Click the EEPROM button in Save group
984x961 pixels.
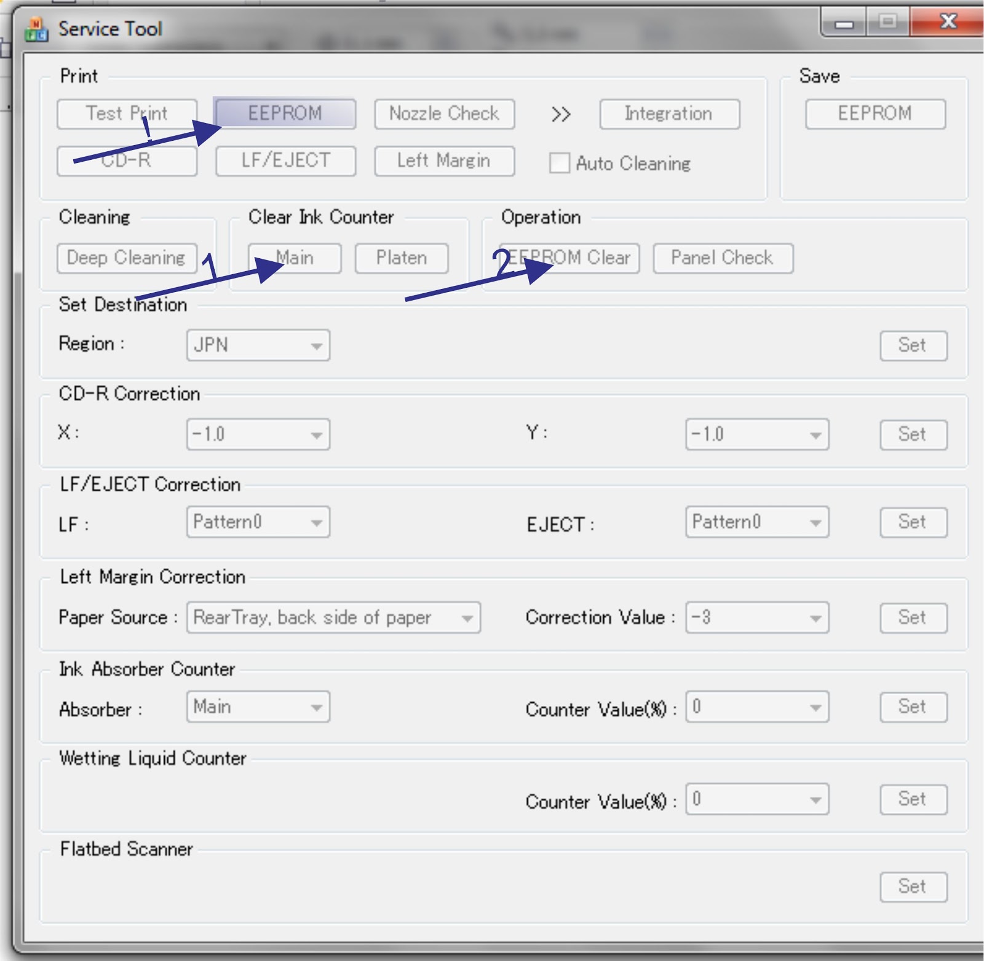[875, 114]
